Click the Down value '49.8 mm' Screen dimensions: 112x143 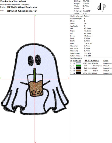point(87,36)
